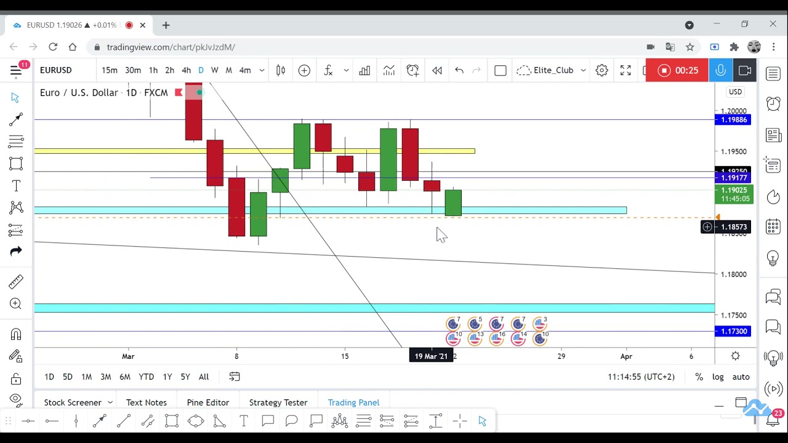Set date range to 6M
Screen dimensions: 788x443
click(125, 377)
